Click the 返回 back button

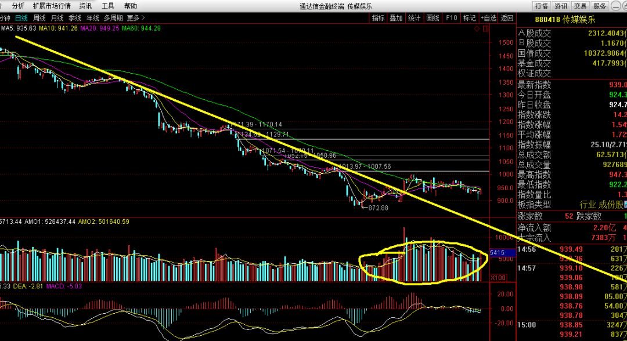click(507, 18)
